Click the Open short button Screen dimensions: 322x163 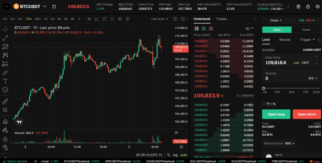307,114
